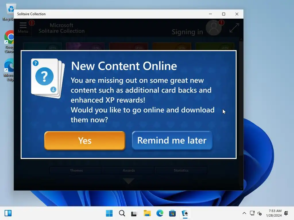Open the Windows Start menu

(109, 213)
